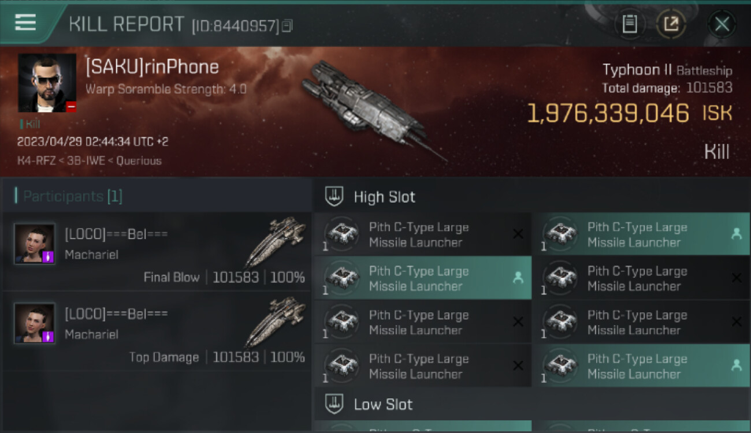Click the clipboard report icon
Viewport: 751px width, 433px height.
click(629, 24)
